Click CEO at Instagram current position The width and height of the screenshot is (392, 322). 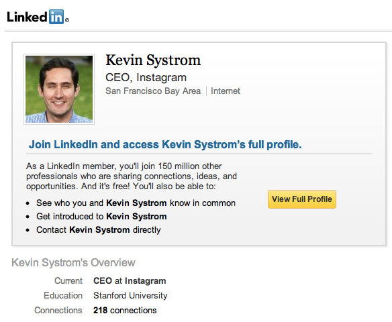click(130, 281)
